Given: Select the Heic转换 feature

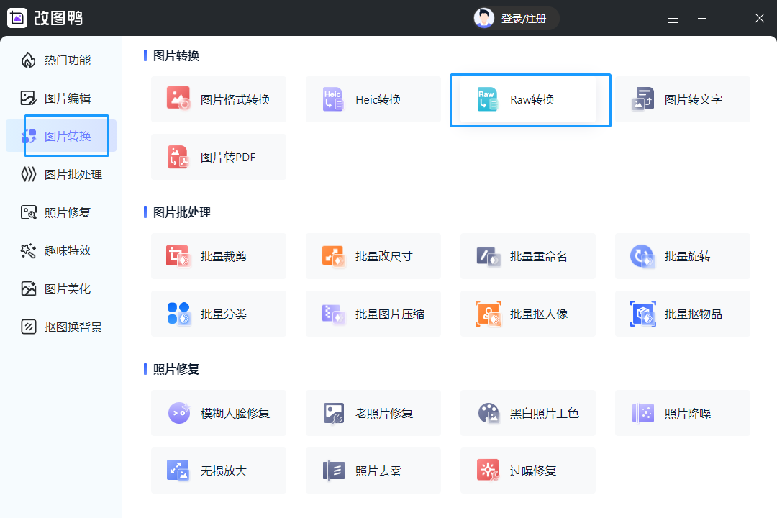Looking at the screenshot, I should [x=373, y=99].
